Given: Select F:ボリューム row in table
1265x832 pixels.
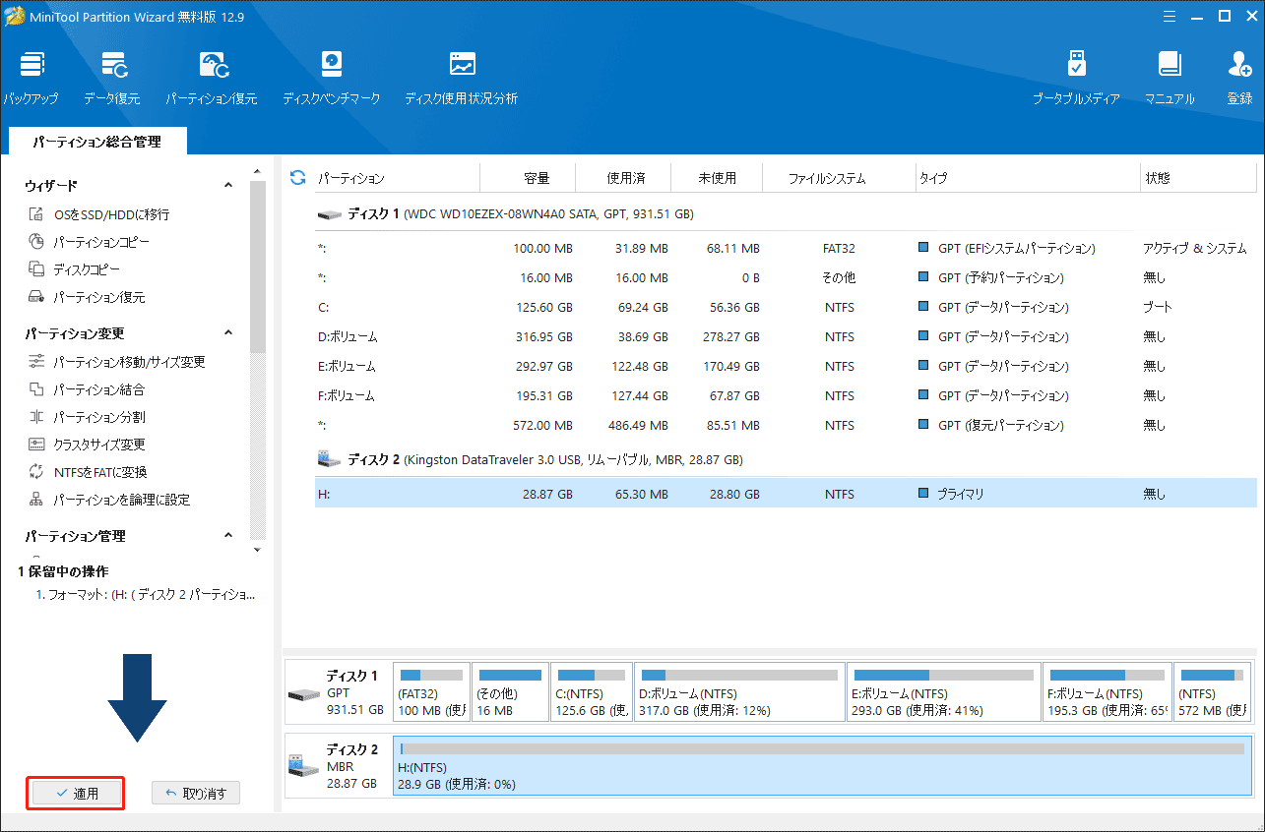Looking at the screenshot, I should pos(786,395).
